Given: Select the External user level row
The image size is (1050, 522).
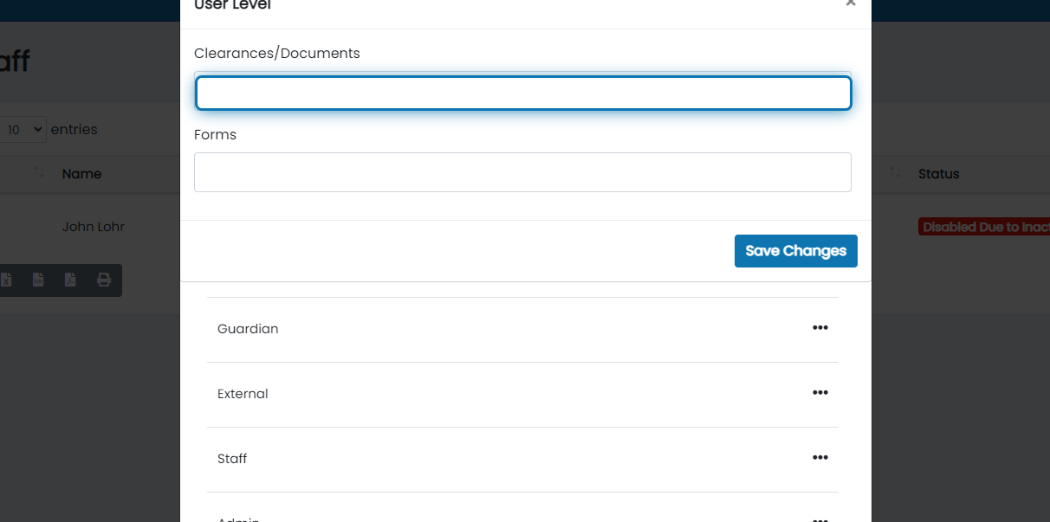Looking at the screenshot, I should 243,394.
